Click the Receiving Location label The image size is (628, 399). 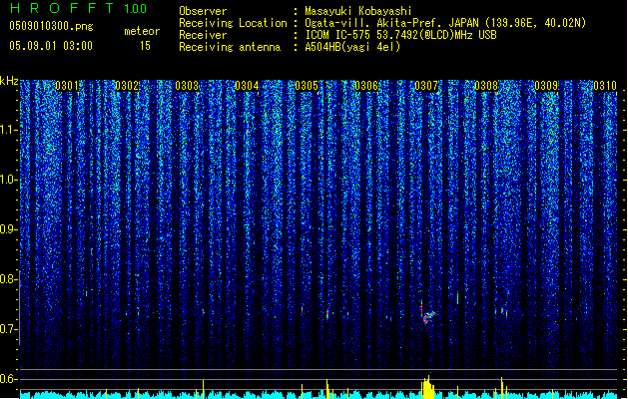click(x=233, y=23)
